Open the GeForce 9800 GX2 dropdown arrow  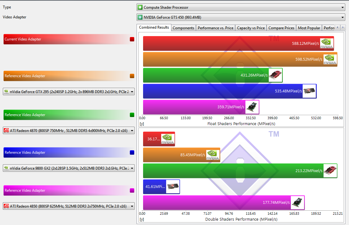point(132,168)
